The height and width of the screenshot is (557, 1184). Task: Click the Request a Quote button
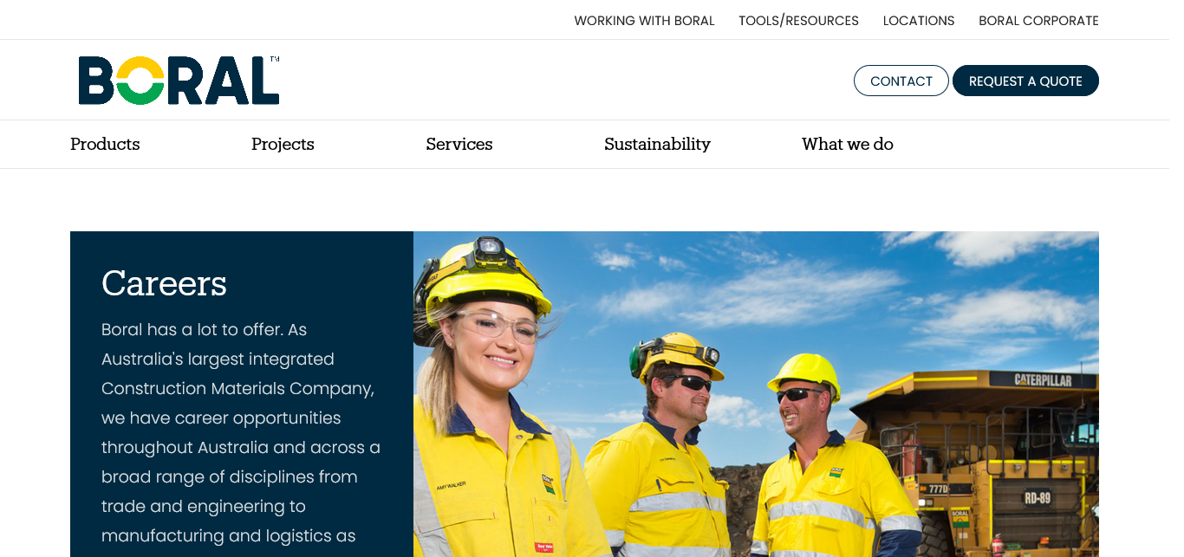point(1025,81)
